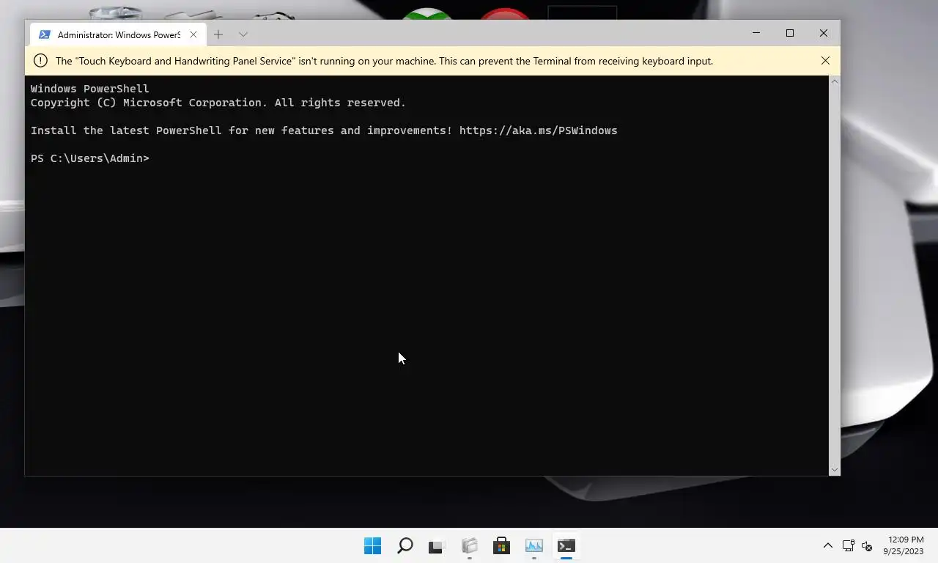Open the network status tray icon
938x563 pixels.
pyautogui.click(x=848, y=546)
